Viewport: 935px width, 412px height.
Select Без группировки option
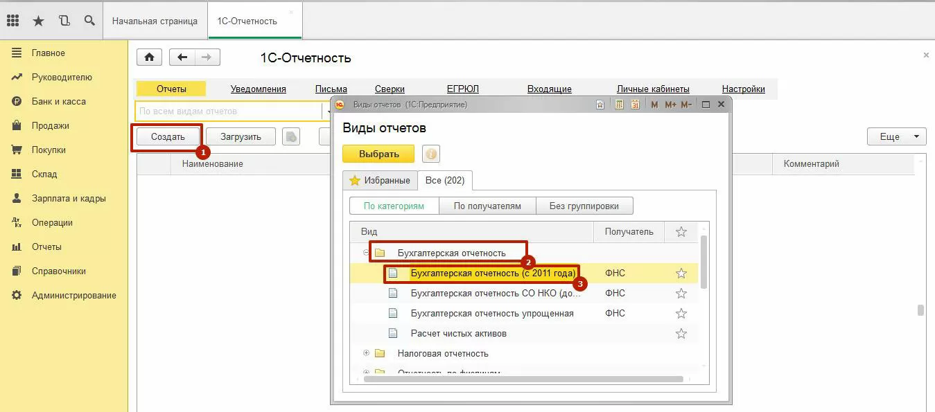point(584,206)
